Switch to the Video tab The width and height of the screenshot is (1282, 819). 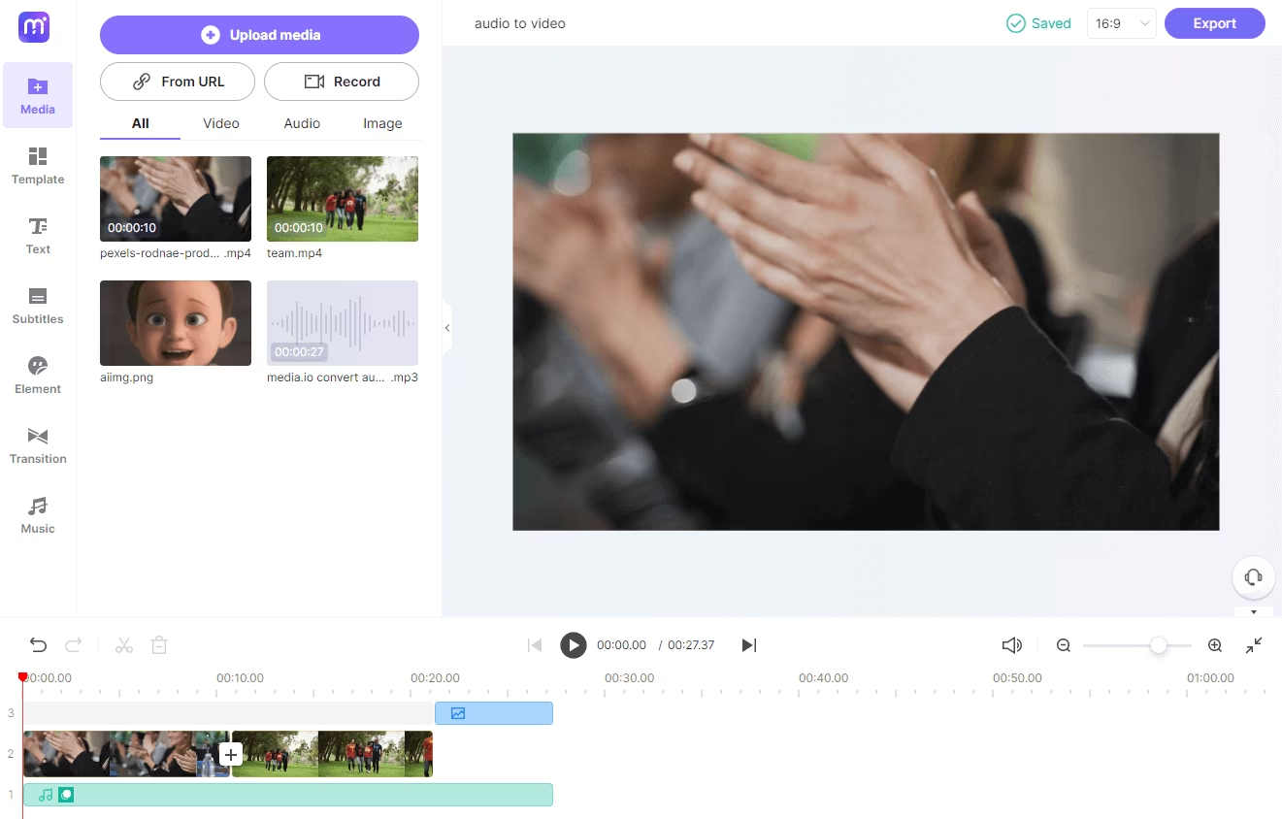point(221,123)
